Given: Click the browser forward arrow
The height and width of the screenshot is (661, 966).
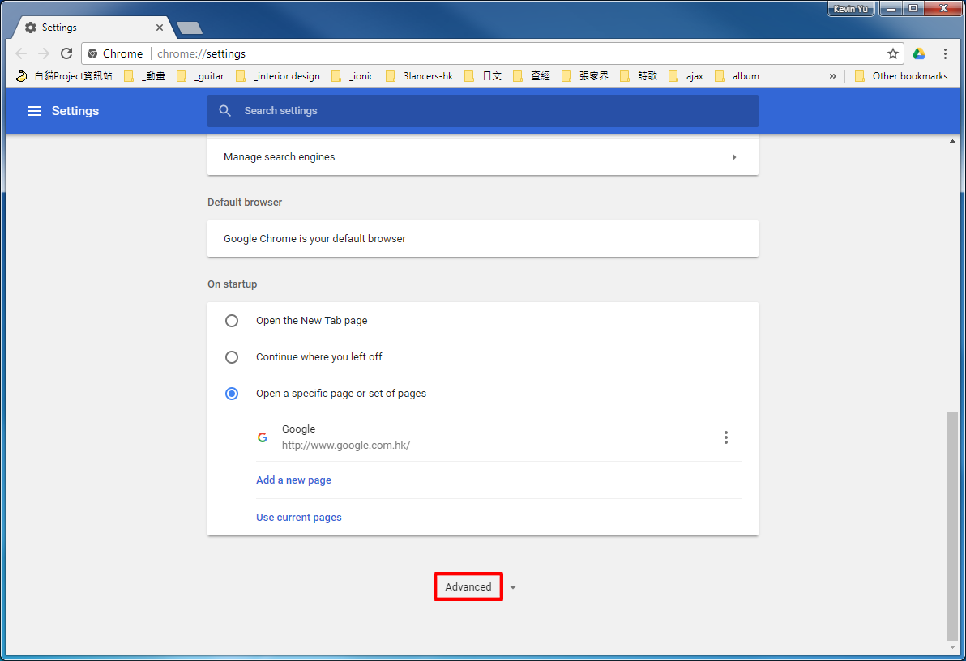Looking at the screenshot, I should pos(44,53).
